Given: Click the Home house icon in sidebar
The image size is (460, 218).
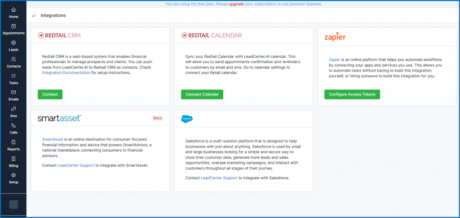Looking at the screenshot, I should pos(13,10).
